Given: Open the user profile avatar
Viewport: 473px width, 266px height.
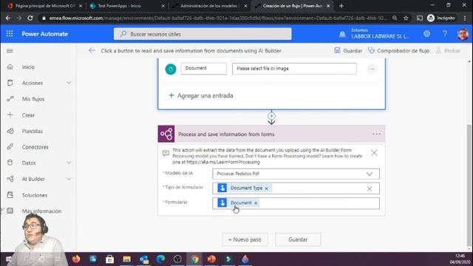Looking at the screenshot, I should point(463,34).
